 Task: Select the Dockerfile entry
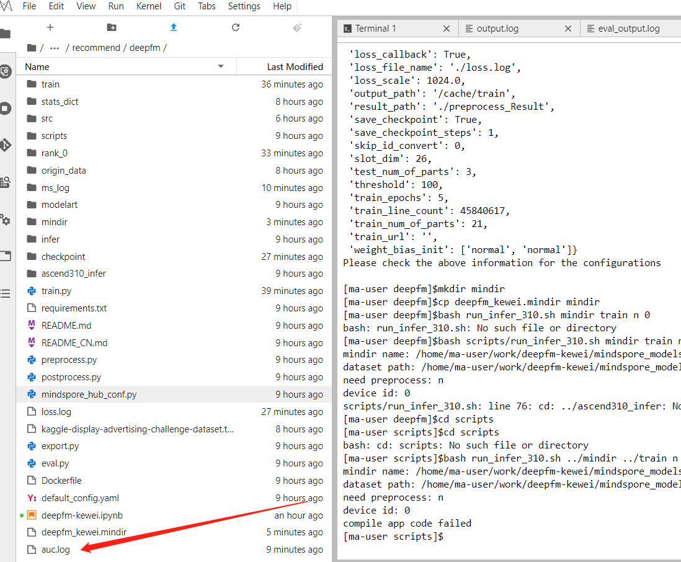pyautogui.click(x=174, y=481)
